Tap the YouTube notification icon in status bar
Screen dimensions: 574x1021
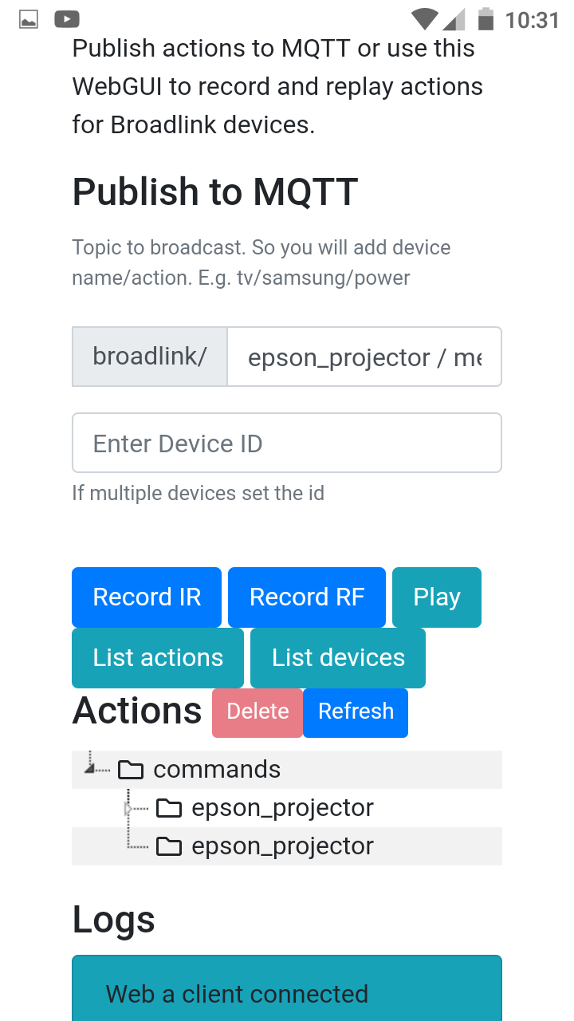tap(67, 19)
